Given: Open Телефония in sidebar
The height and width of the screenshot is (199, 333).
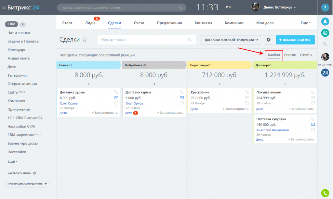Looking at the screenshot, I should pyautogui.click(x=17, y=75).
